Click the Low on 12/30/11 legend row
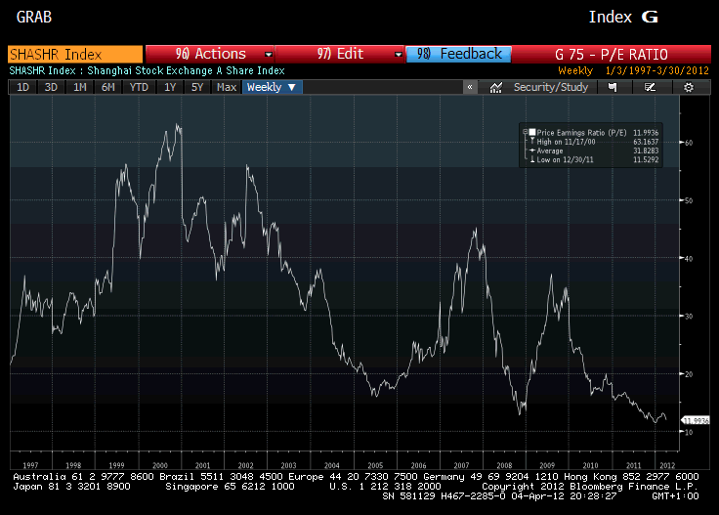 (565, 160)
